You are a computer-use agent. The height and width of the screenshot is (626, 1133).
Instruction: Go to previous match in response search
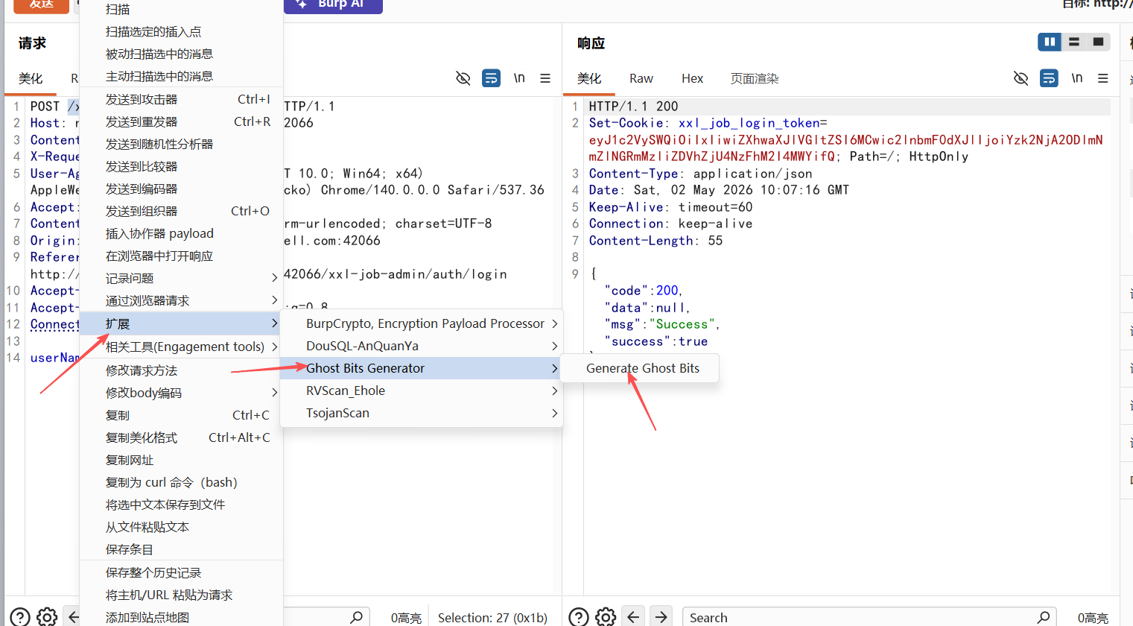coord(633,617)
